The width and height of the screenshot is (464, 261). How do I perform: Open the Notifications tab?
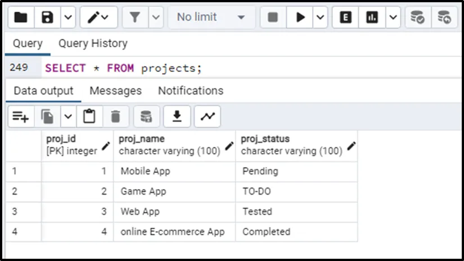point(190,91)
